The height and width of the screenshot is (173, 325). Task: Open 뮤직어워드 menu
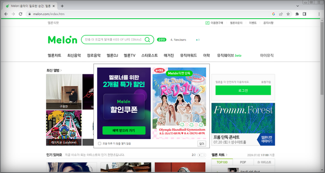(188, 55)
